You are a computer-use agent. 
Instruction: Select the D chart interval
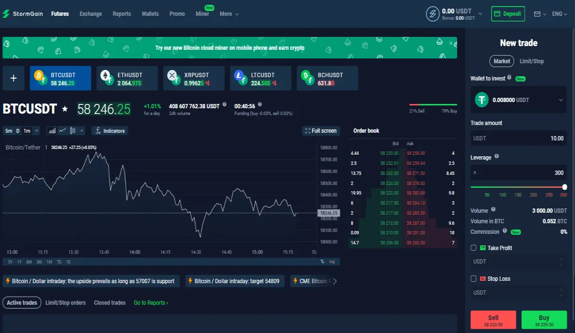pos(18,131)
